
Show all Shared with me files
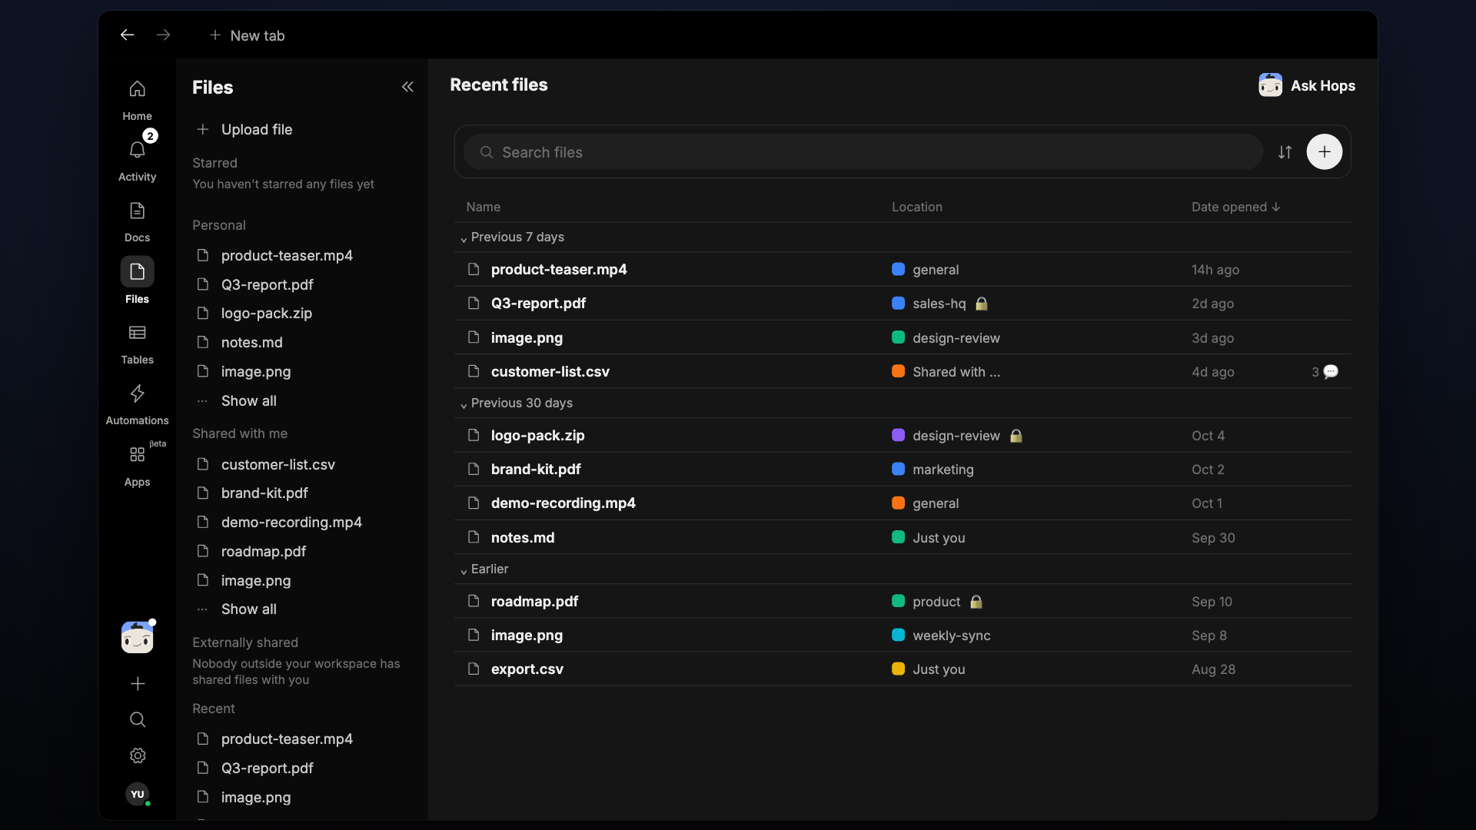point(248,609)
